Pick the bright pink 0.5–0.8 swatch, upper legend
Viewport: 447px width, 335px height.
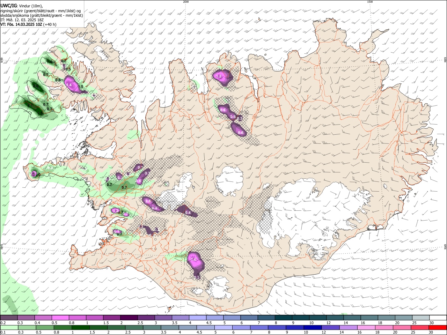coord(60,318)
